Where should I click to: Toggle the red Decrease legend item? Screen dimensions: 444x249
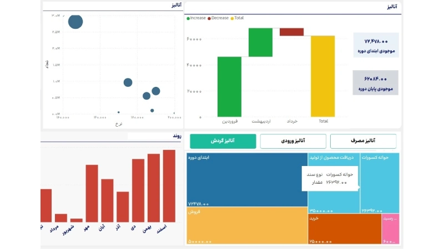218,18
